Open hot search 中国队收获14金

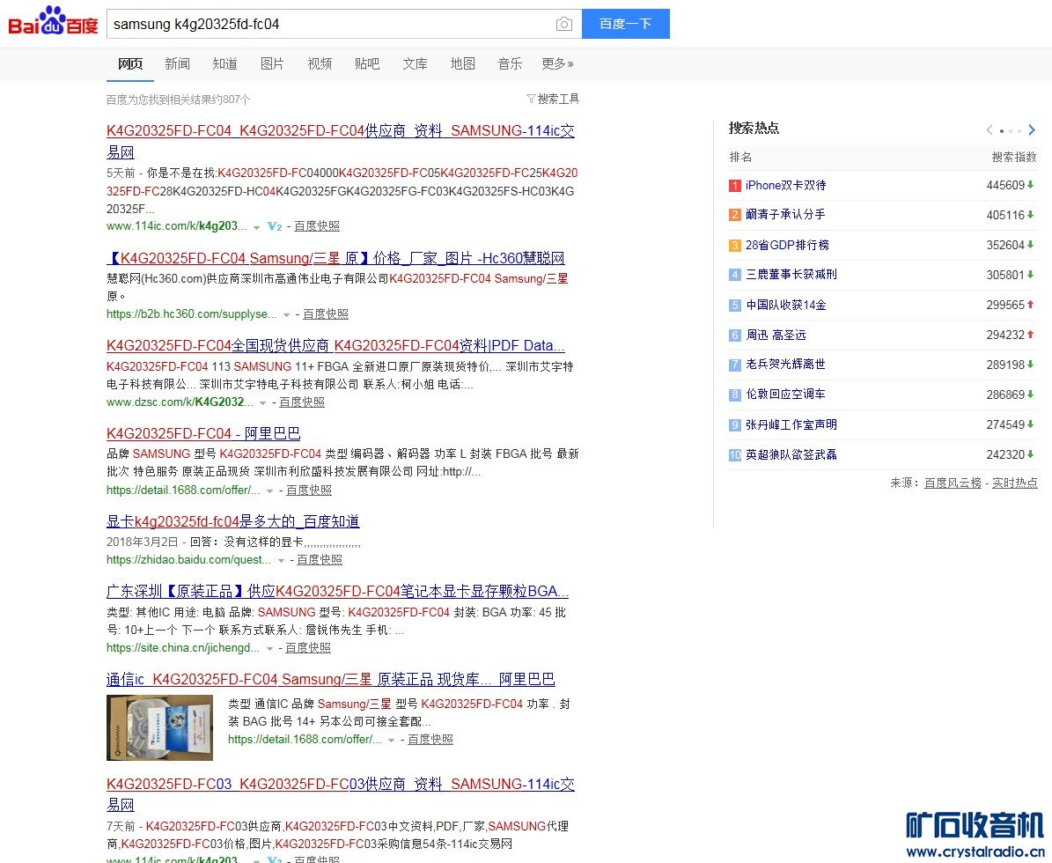point(785,305)
